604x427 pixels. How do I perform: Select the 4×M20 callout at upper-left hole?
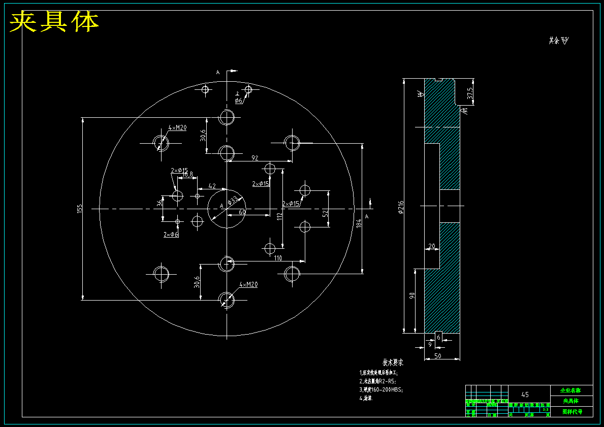point(177,127)
